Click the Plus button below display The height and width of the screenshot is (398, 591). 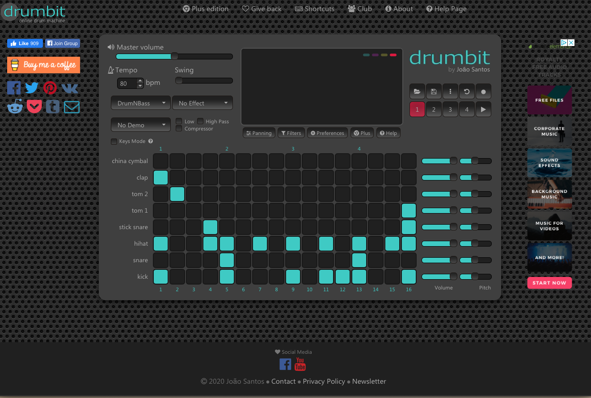[x=362, y=133]
